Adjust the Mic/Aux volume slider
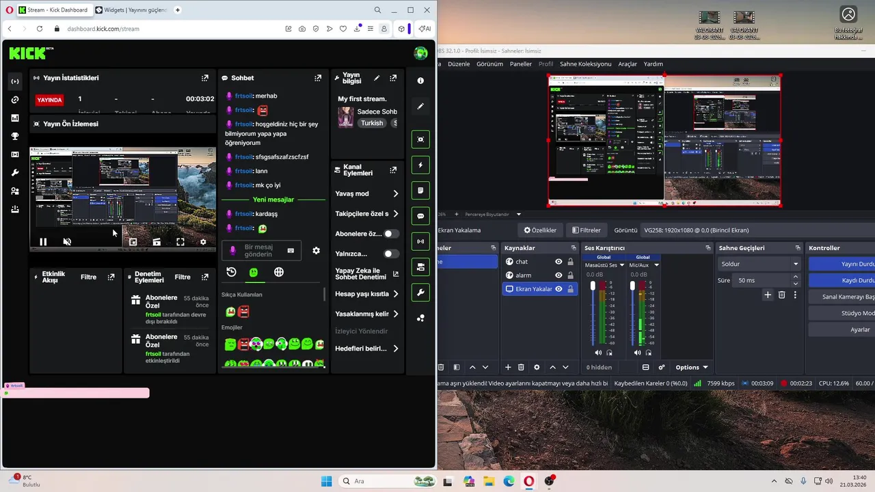Screen dimensions: 875x492 pos(632,314)
